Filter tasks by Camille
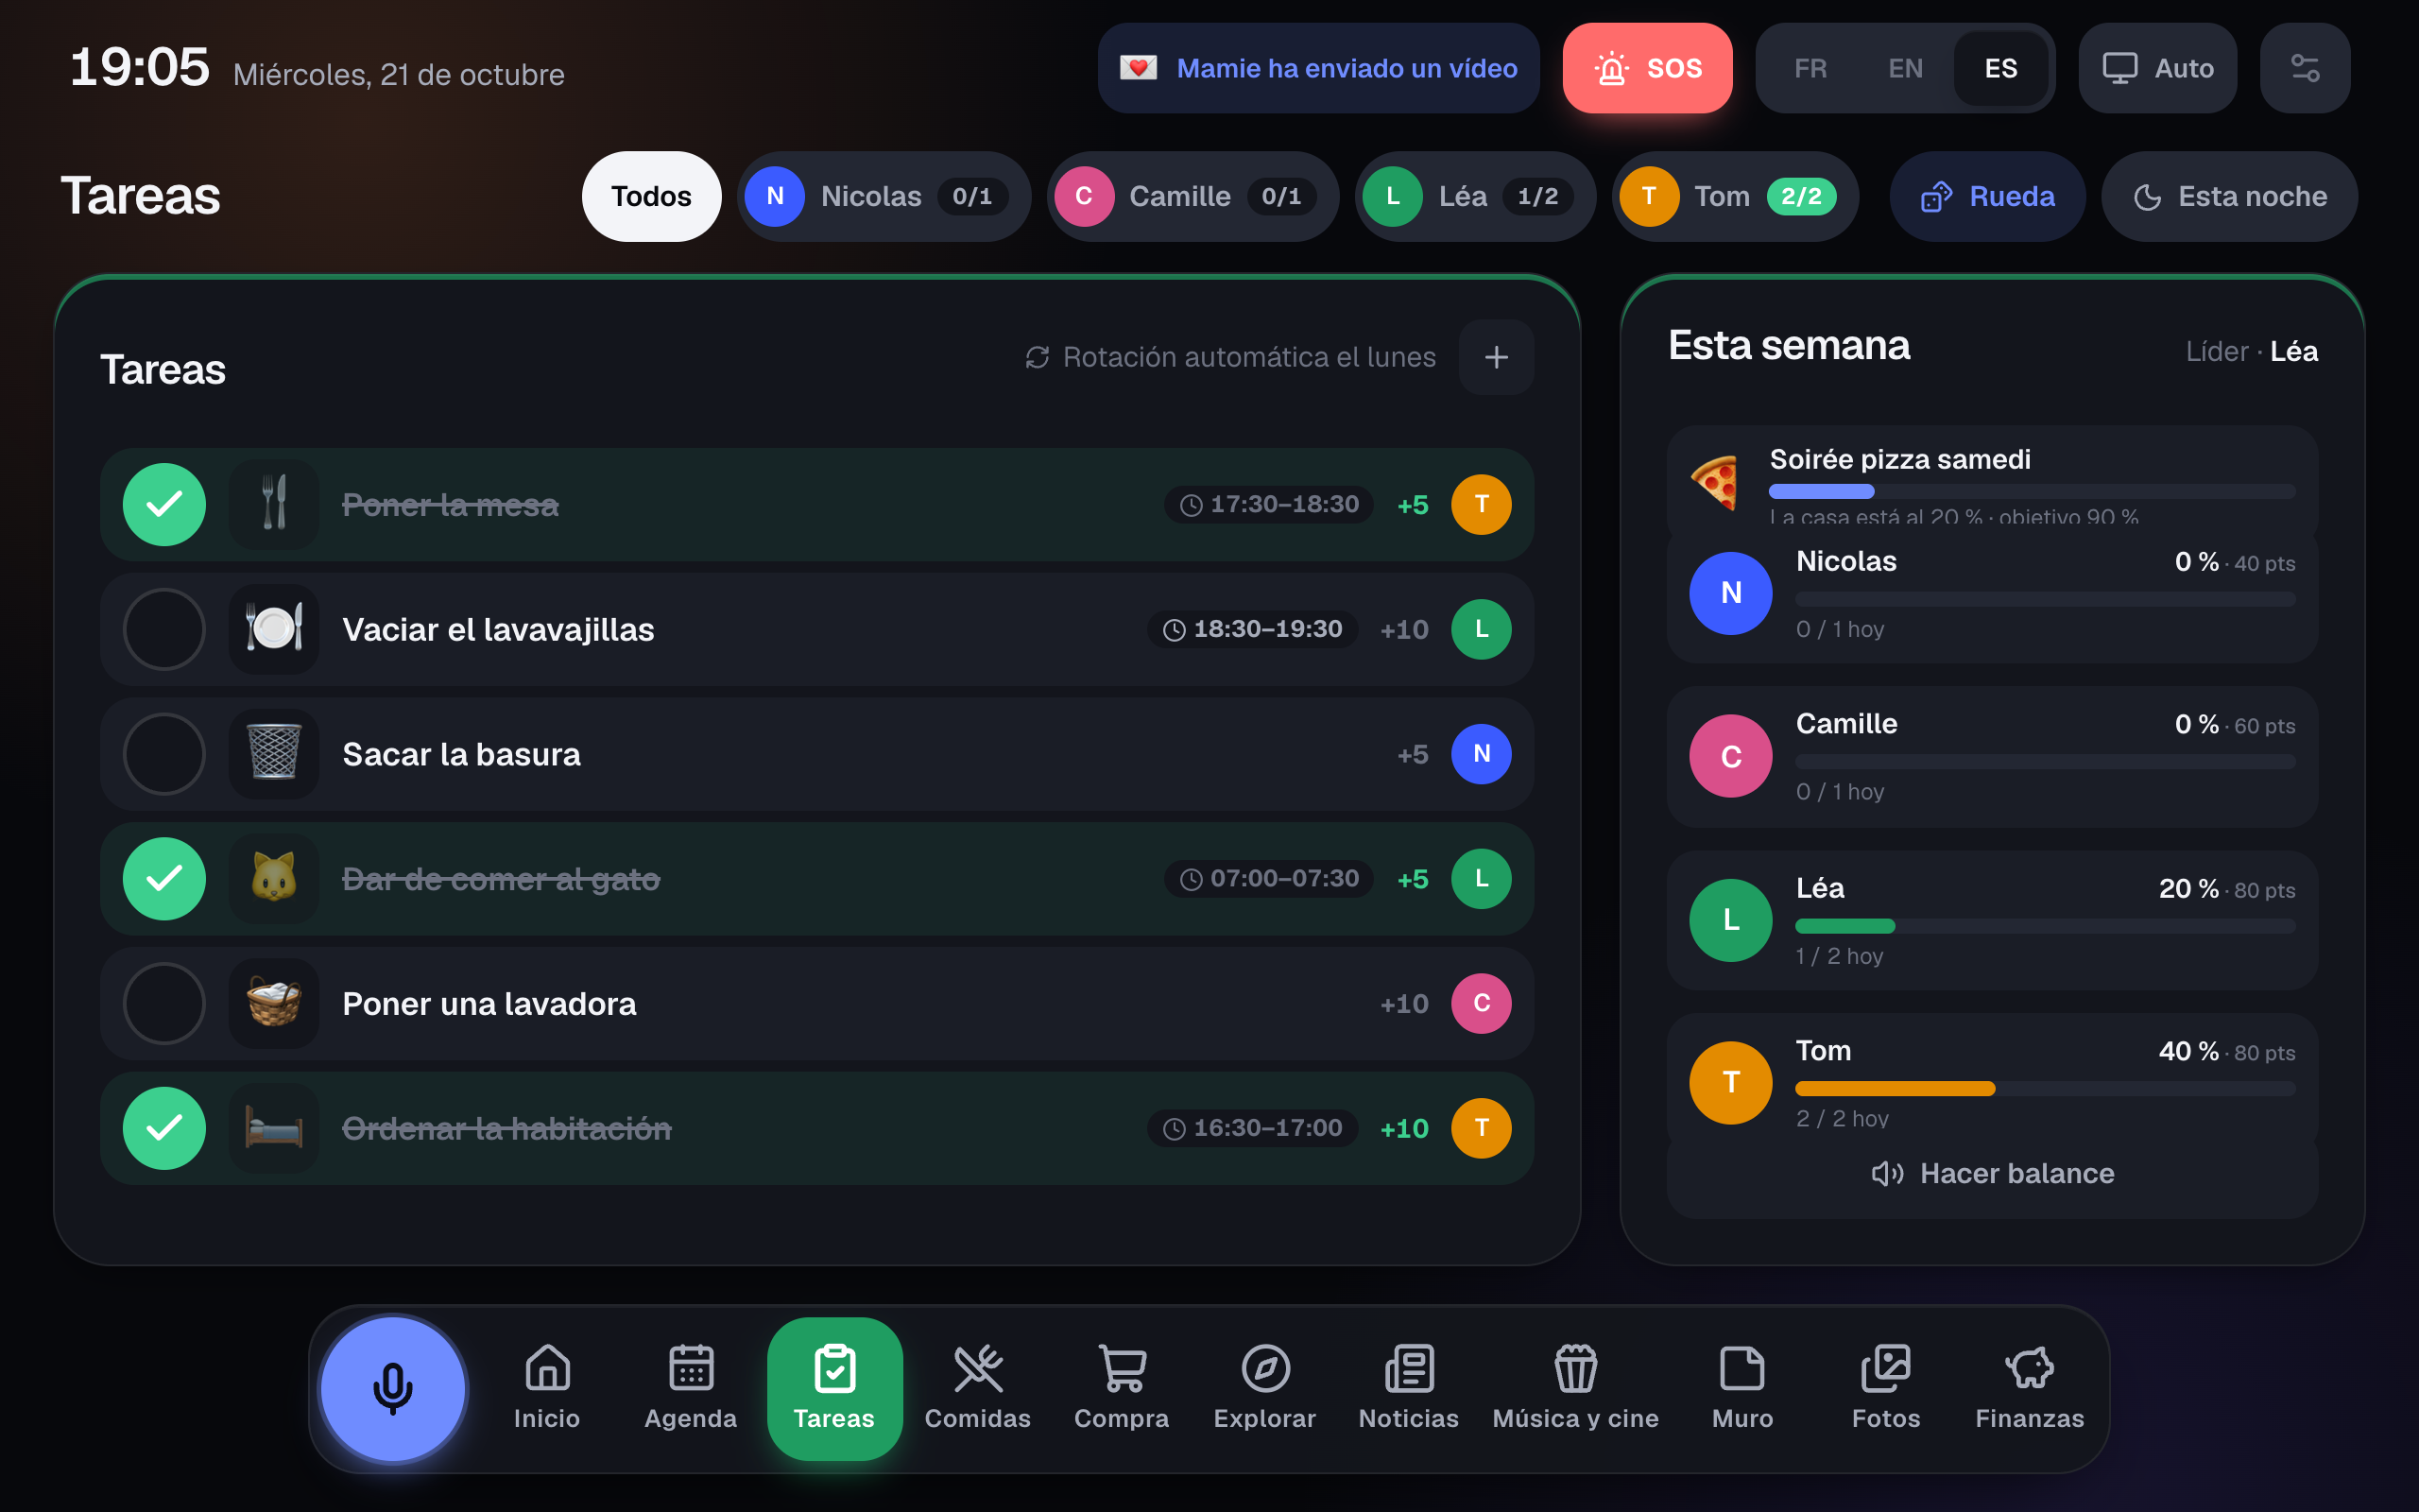2419x1512 pixels. tap(1192, 196)
